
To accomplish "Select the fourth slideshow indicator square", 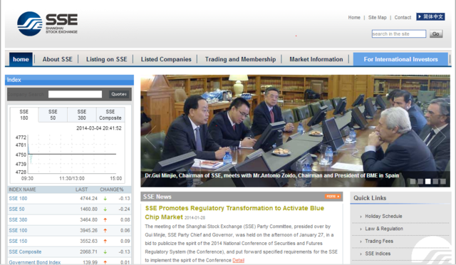I will coord(435,182).
